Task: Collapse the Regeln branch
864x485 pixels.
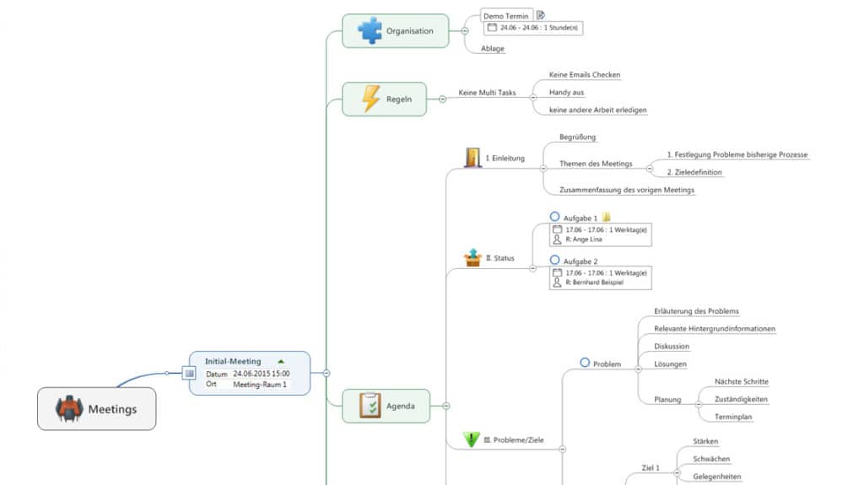Action: coord(441,99)
